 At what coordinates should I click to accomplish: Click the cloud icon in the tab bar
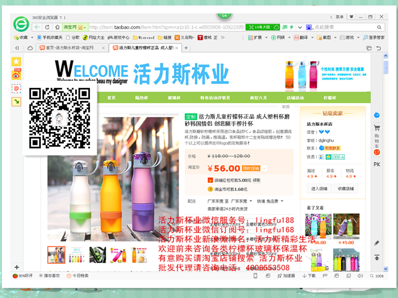click(x=30, y=48)
